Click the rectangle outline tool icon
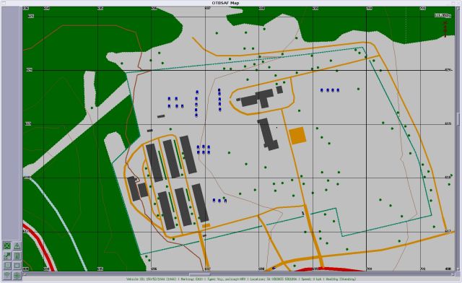462x283 pixels. 17,266
